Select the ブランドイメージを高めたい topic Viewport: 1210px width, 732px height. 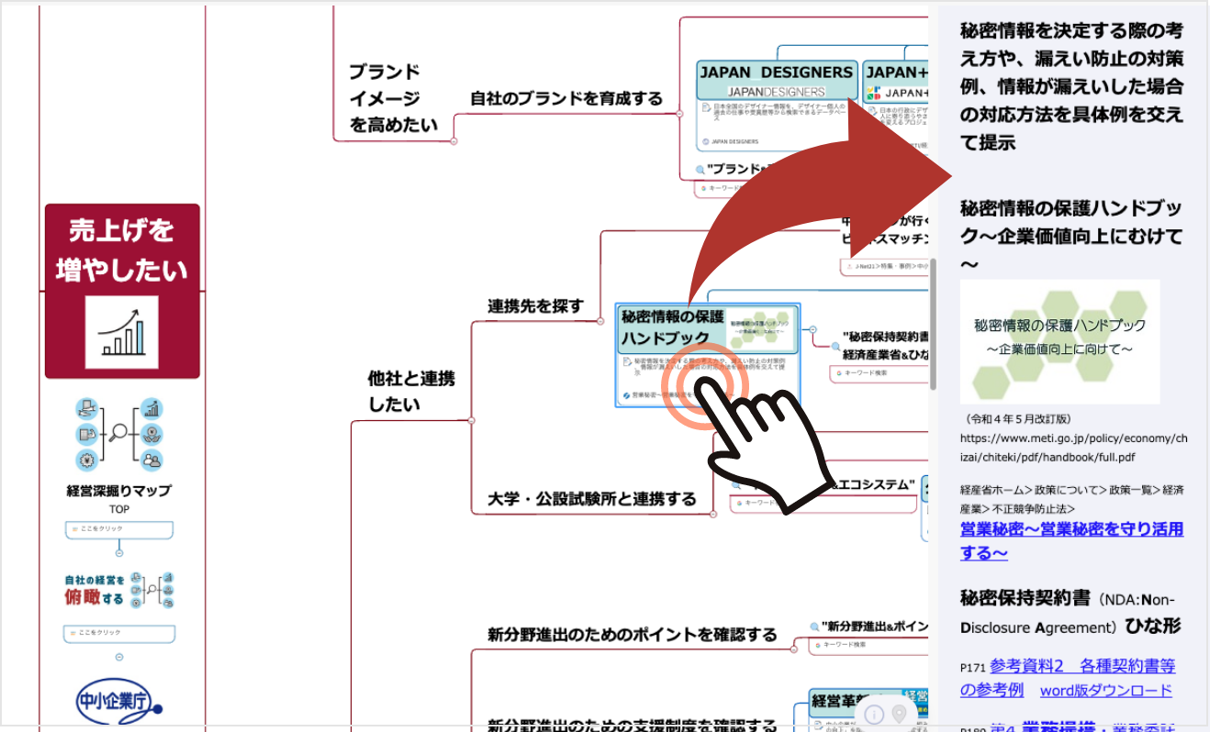click(x=393, y=98)
